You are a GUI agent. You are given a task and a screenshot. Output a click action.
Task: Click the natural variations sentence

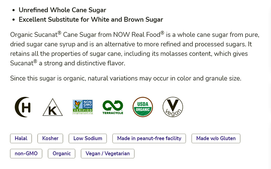coord(125,78)
